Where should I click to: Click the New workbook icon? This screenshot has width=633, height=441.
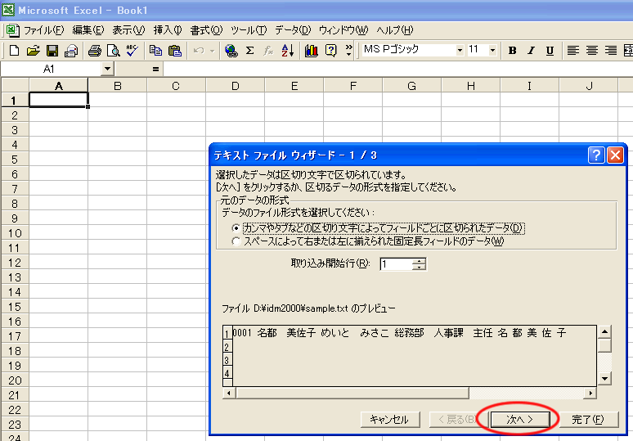pos(15,51)
